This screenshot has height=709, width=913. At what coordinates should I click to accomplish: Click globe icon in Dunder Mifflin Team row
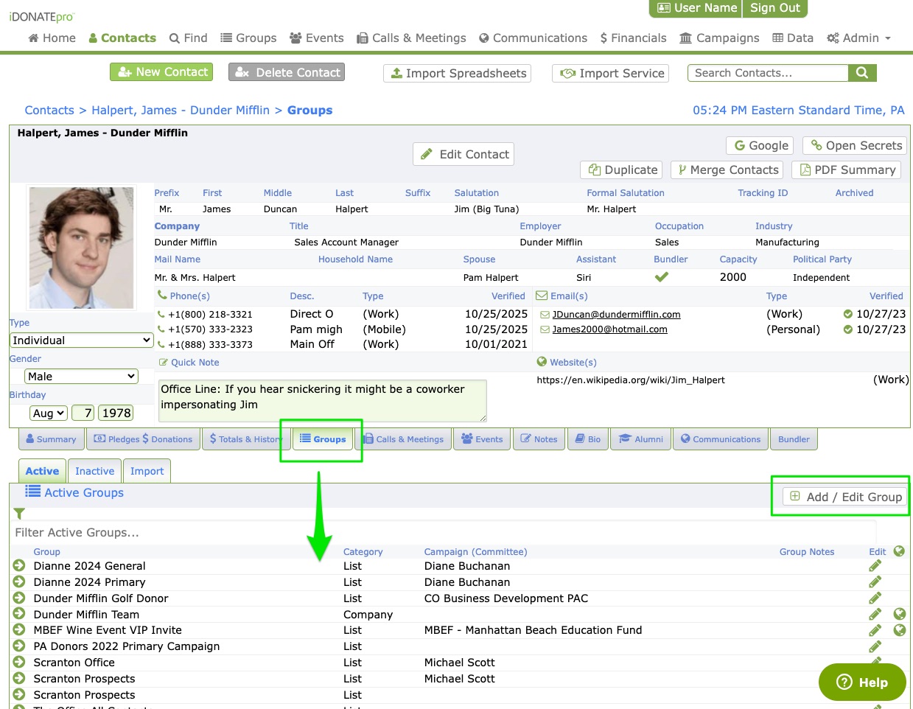899,614
